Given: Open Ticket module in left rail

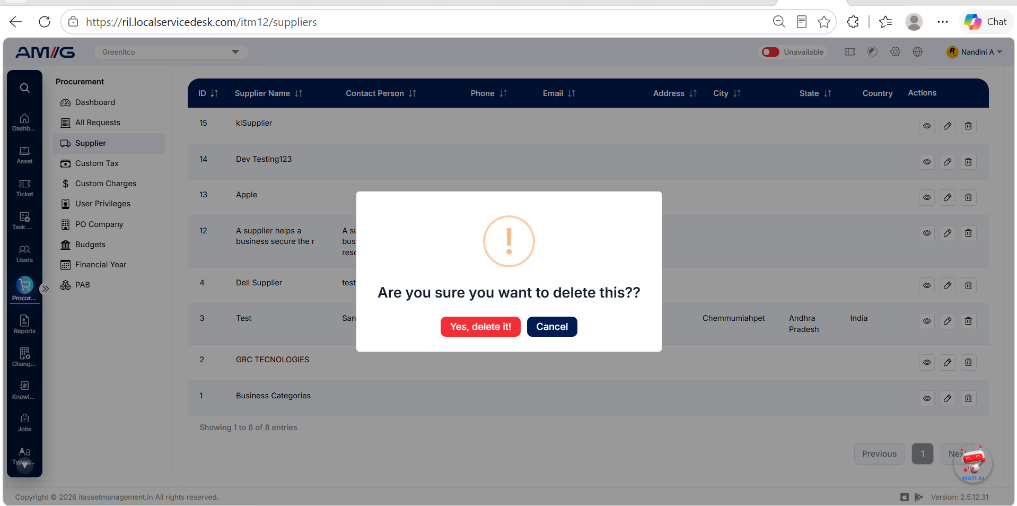Looking at the screenshot, I should 24,188.
